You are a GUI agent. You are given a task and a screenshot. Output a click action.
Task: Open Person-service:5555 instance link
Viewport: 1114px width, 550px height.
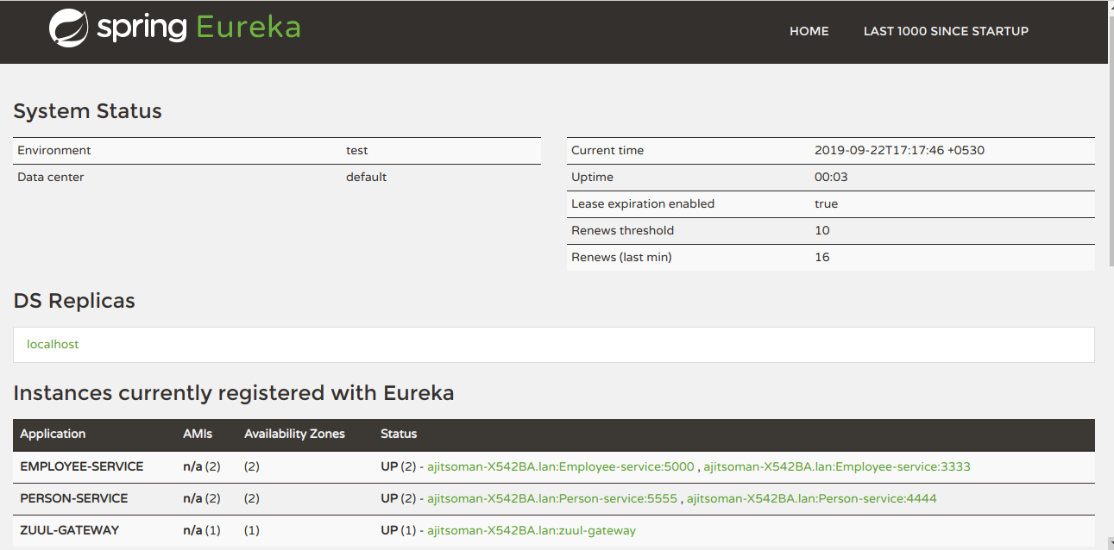click(552, 498)
